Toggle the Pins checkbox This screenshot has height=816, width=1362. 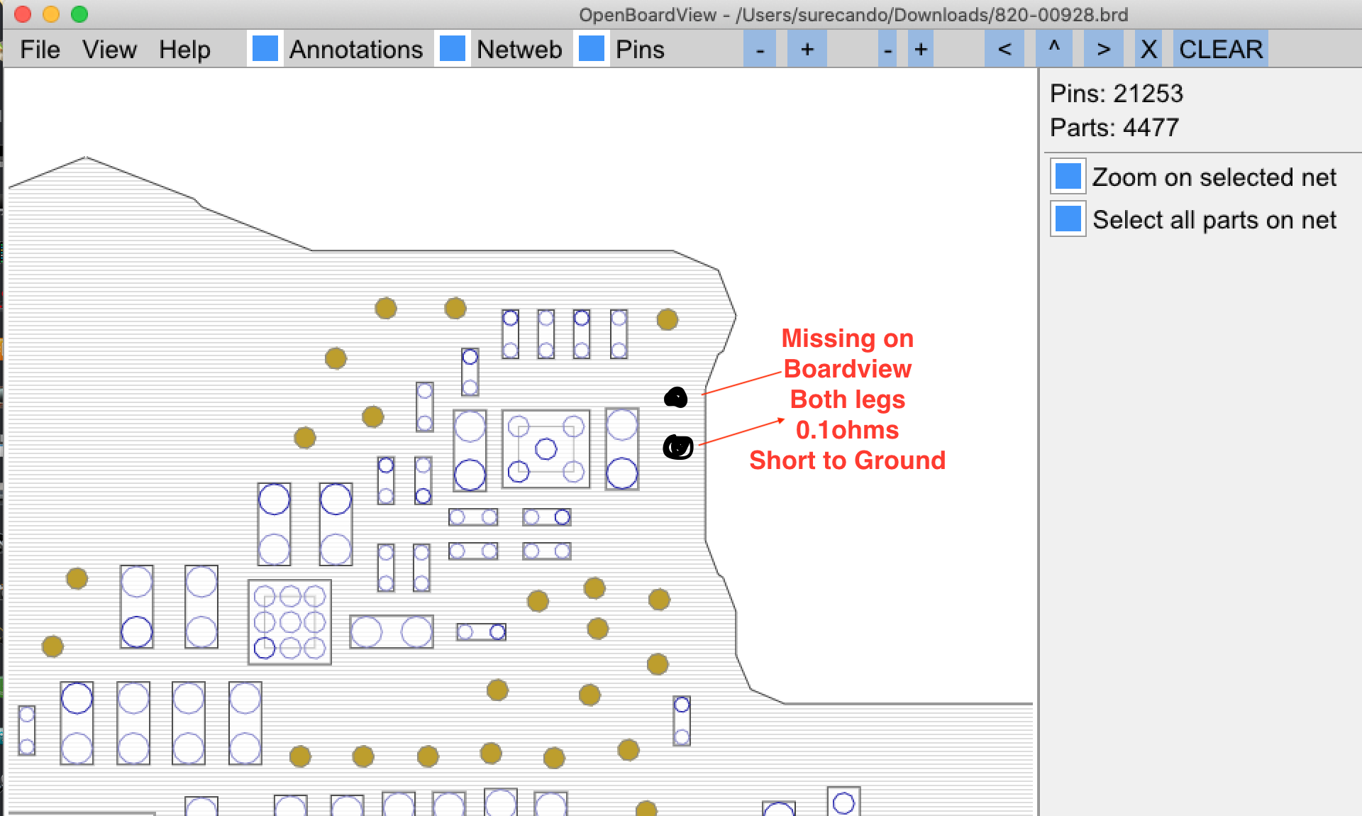592,49
